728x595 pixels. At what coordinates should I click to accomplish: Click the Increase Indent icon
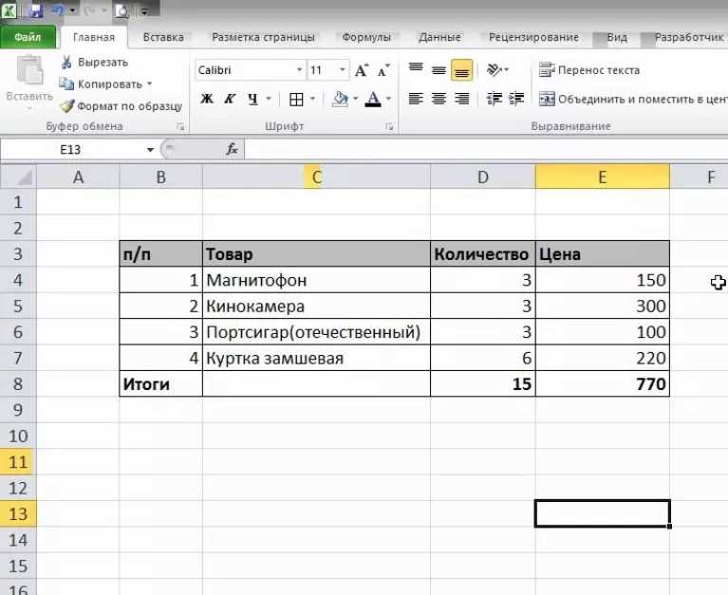(516, 99)
